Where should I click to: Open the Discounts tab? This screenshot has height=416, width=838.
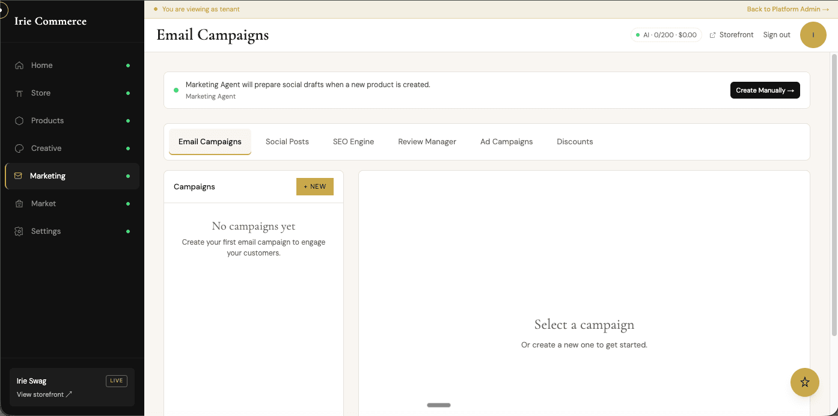[x=575, y=142]
